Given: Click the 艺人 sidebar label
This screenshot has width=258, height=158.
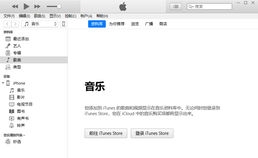Looking at the screenshot, I should coord(17,46).
